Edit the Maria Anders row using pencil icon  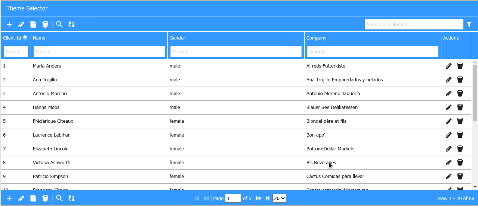(x=448, y=66)
